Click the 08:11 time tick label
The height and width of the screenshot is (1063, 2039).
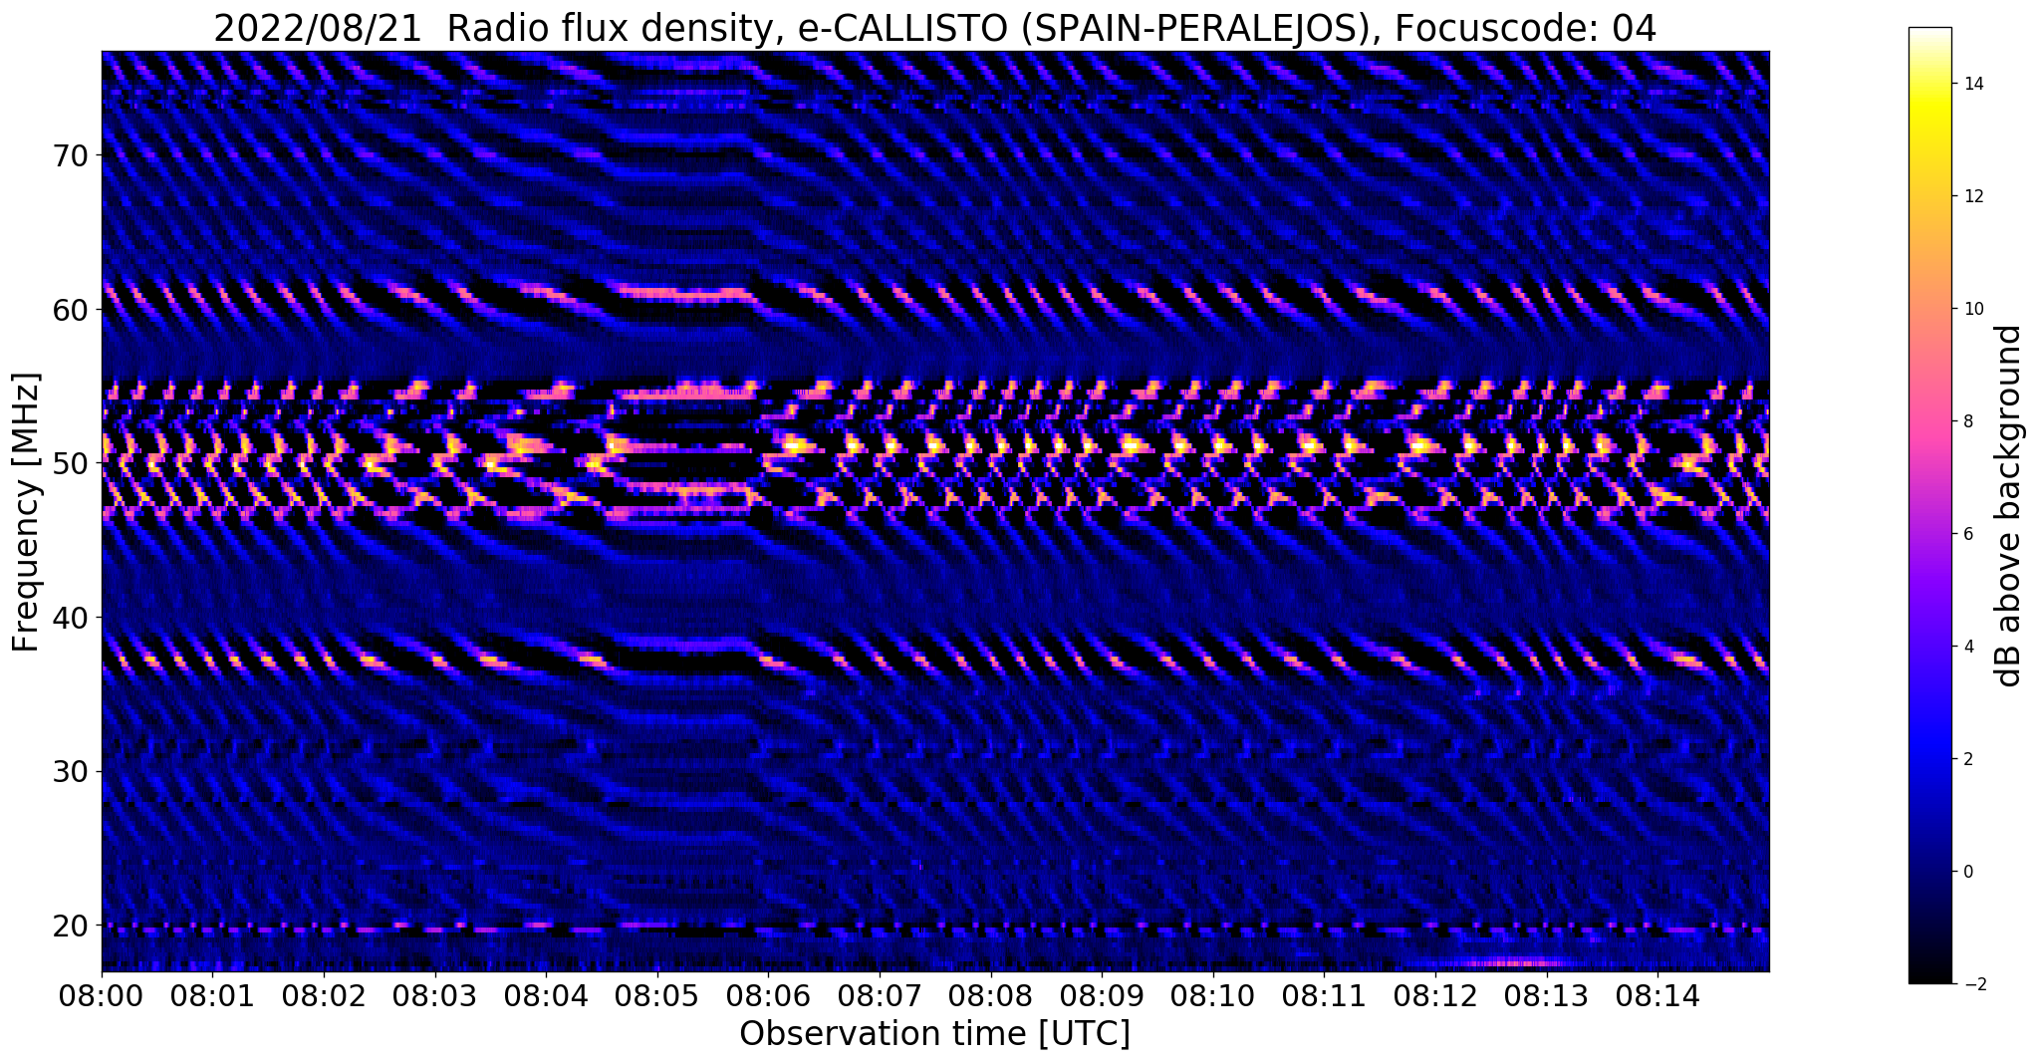tap(1324, 995)
